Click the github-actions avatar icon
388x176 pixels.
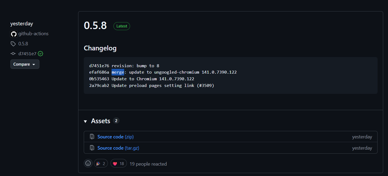14,34
